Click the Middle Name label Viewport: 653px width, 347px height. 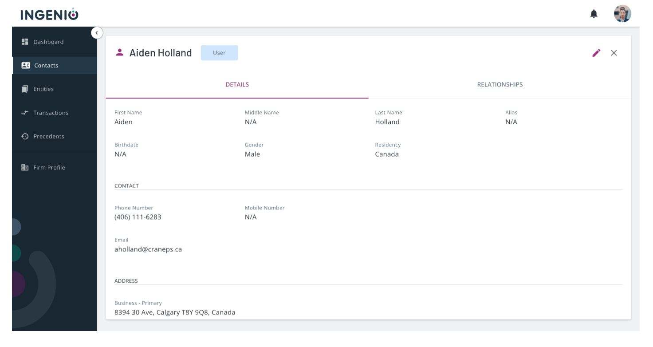tap(262, 113)
